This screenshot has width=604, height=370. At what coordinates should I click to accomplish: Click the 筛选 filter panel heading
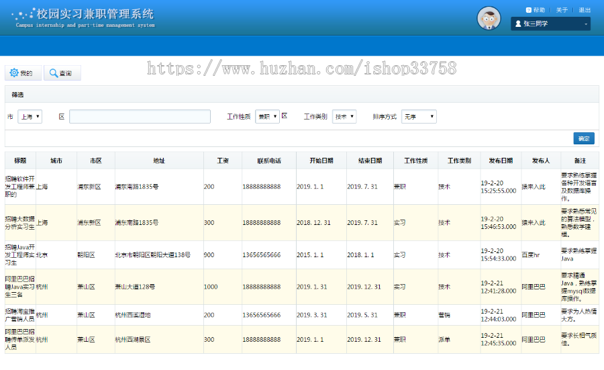pos(17,95)
